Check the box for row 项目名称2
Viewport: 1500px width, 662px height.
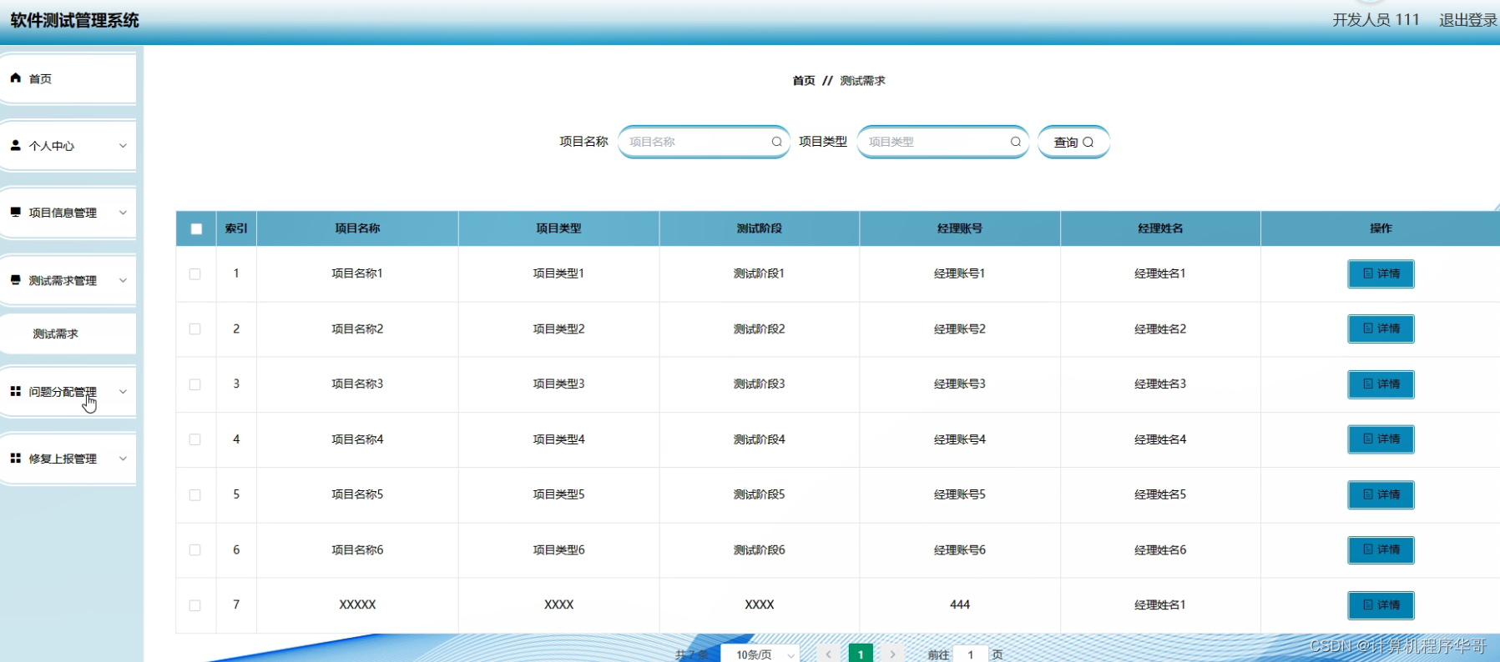tap(194, 328)
